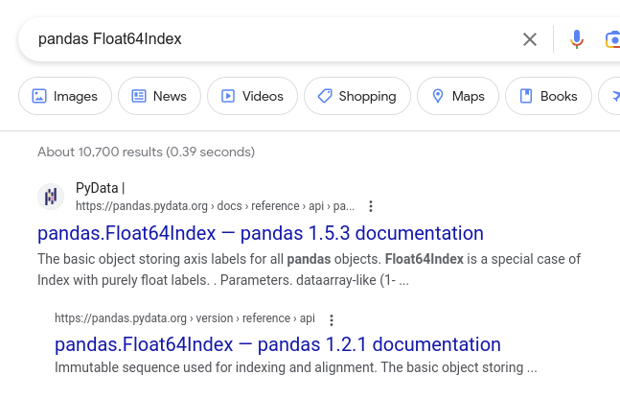Screen dimensions: 620x399
Task: Switch to Images results tab
Action: click(x=65, y=96)
